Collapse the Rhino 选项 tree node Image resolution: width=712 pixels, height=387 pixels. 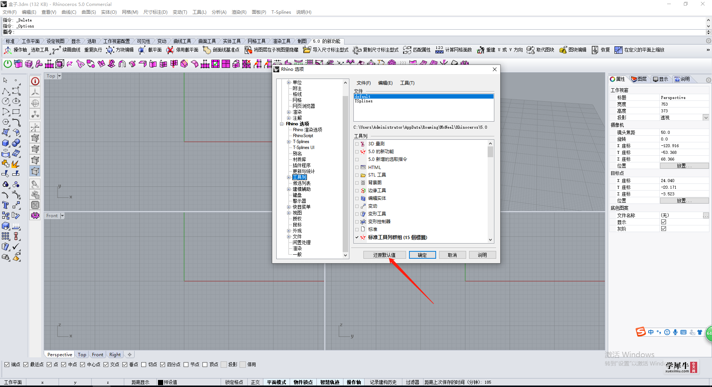pos(282,124)
